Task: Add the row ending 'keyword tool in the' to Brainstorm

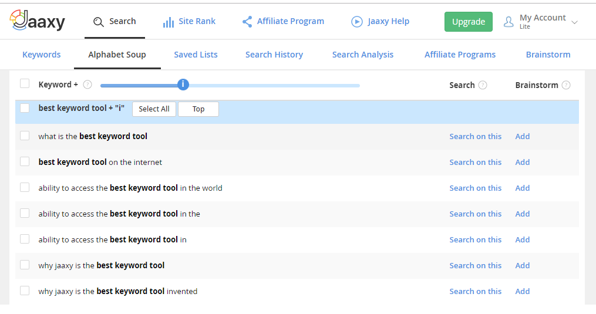Action: [x=522, y=214]
